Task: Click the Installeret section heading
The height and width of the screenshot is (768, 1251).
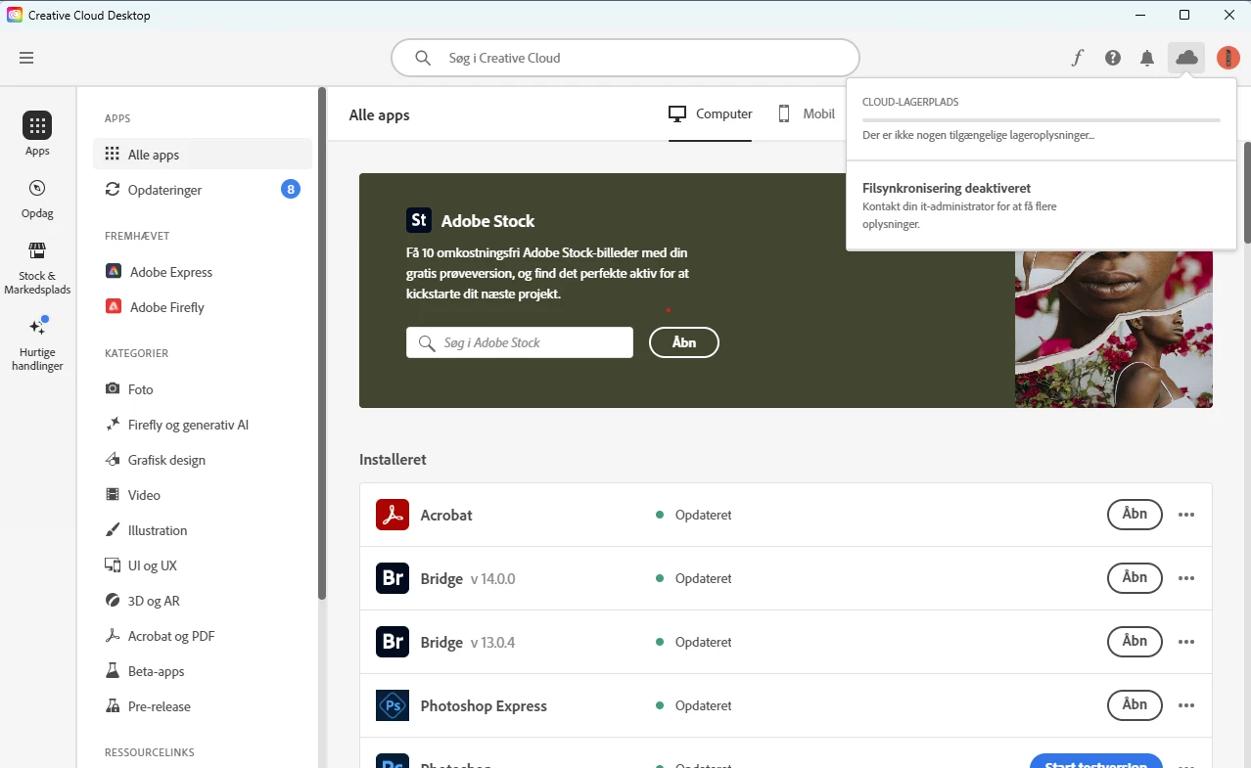Action: (393, 459)
